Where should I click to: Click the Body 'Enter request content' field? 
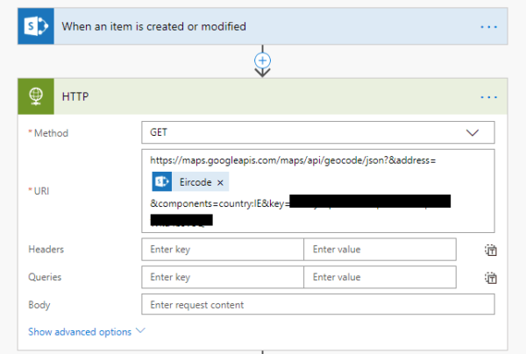click(x=317, y=305)
